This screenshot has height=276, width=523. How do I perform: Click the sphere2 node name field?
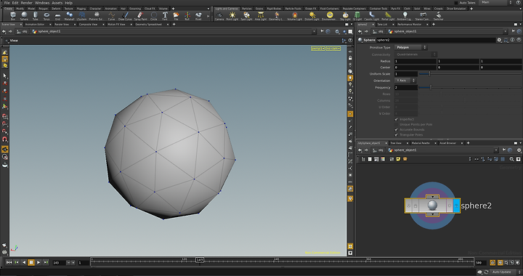tap(435, 40)
